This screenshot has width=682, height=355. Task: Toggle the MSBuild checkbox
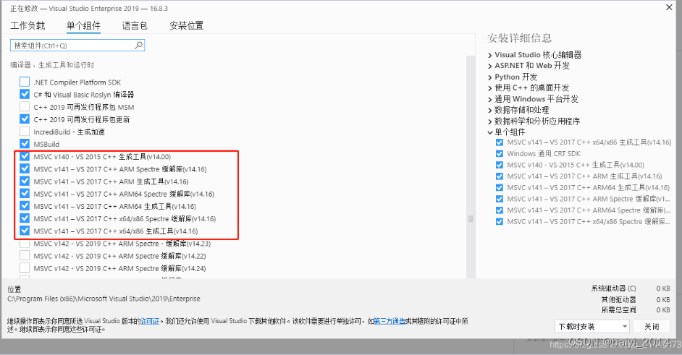tap(25, 144)
